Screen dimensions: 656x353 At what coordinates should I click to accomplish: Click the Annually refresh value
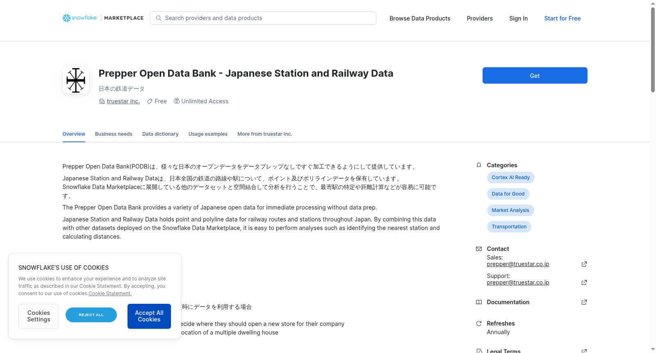click(498, 332)
